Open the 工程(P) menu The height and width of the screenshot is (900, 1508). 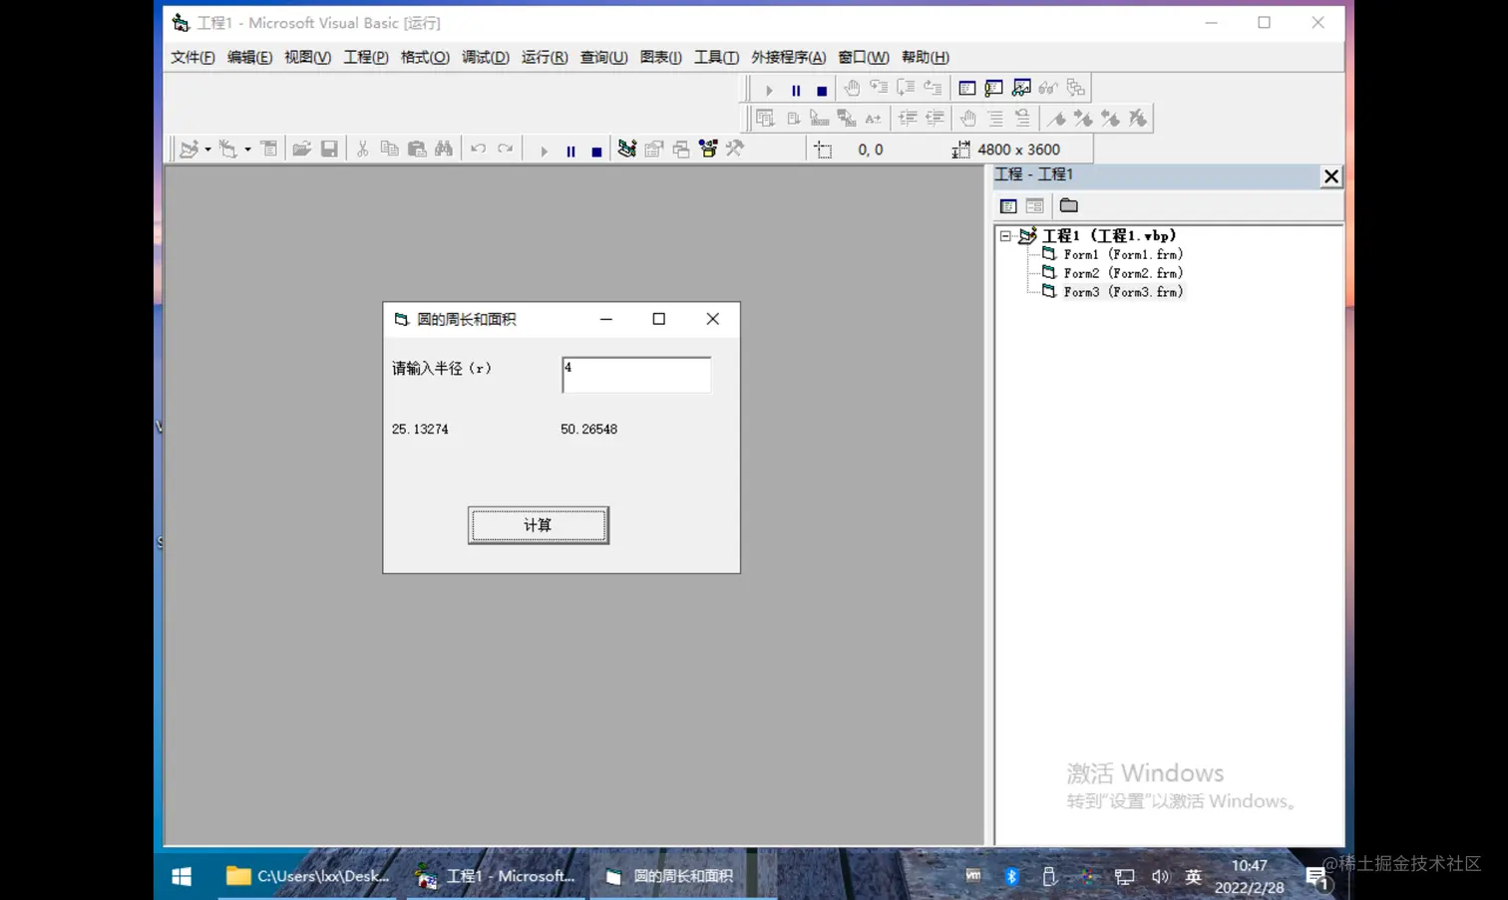[x=366, y=57]
